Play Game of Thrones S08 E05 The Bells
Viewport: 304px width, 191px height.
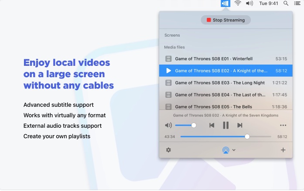click(x=225, y=106)
